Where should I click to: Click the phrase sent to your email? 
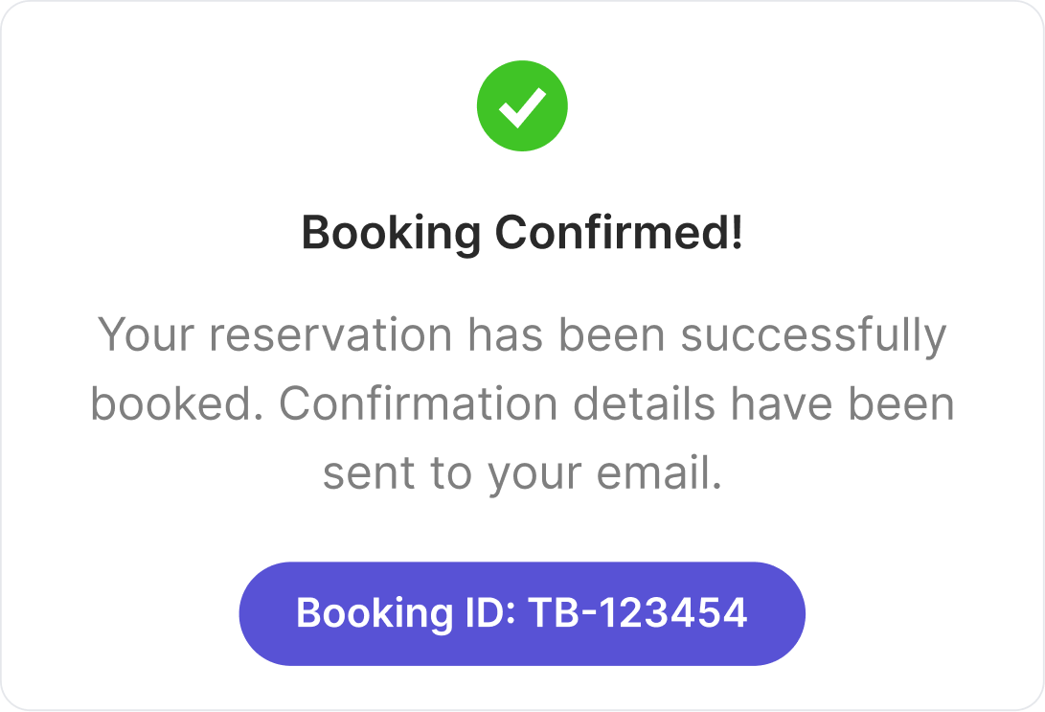(x=522, y=473)
